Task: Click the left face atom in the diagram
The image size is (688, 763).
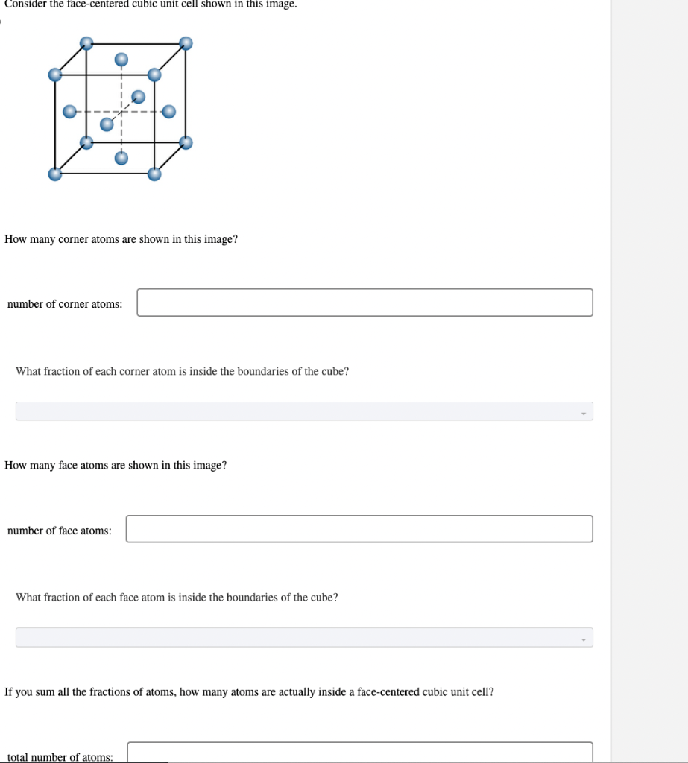Action: click(69, 112)
